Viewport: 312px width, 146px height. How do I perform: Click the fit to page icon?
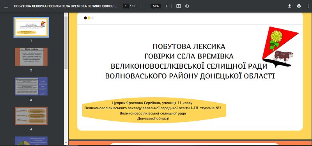pyautogui.click(x=179, y=6)
